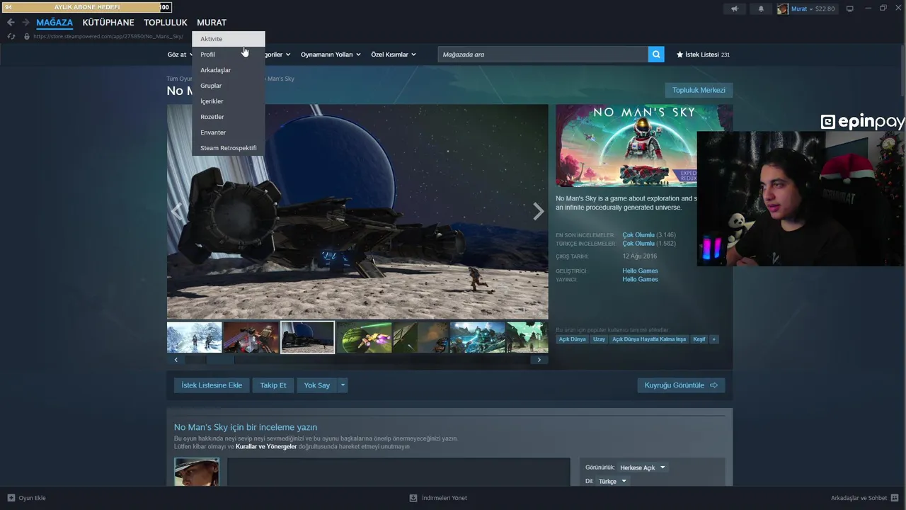Click the plus icon beside Oyun Ekle
906x510 pixels.
[11, 498]
